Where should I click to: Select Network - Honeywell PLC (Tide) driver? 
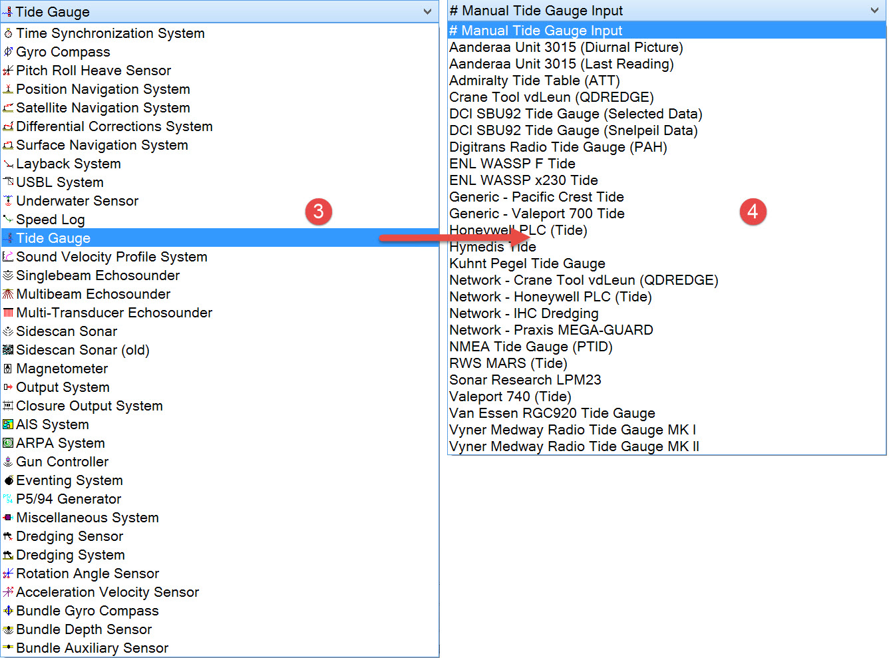(x=667, y=297)
